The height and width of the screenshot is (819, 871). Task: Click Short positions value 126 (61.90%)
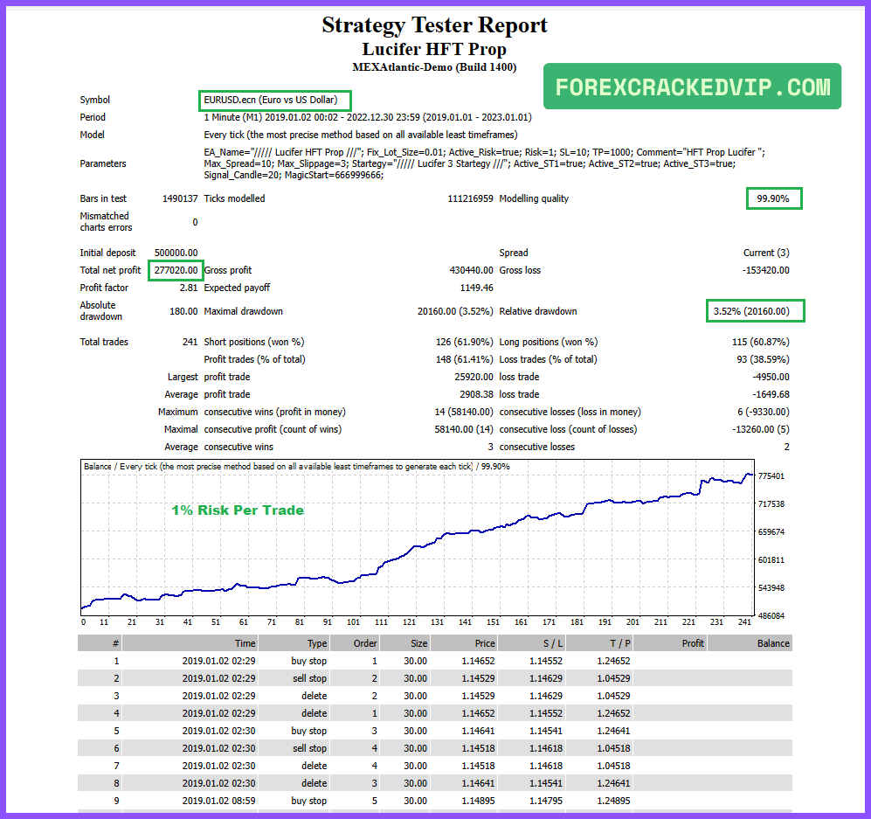465,342
